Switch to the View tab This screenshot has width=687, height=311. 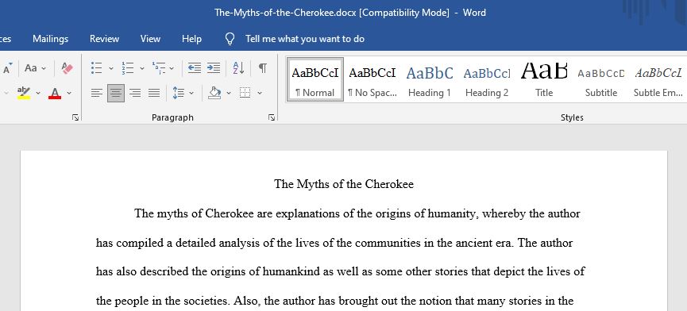tap(150, 39)
